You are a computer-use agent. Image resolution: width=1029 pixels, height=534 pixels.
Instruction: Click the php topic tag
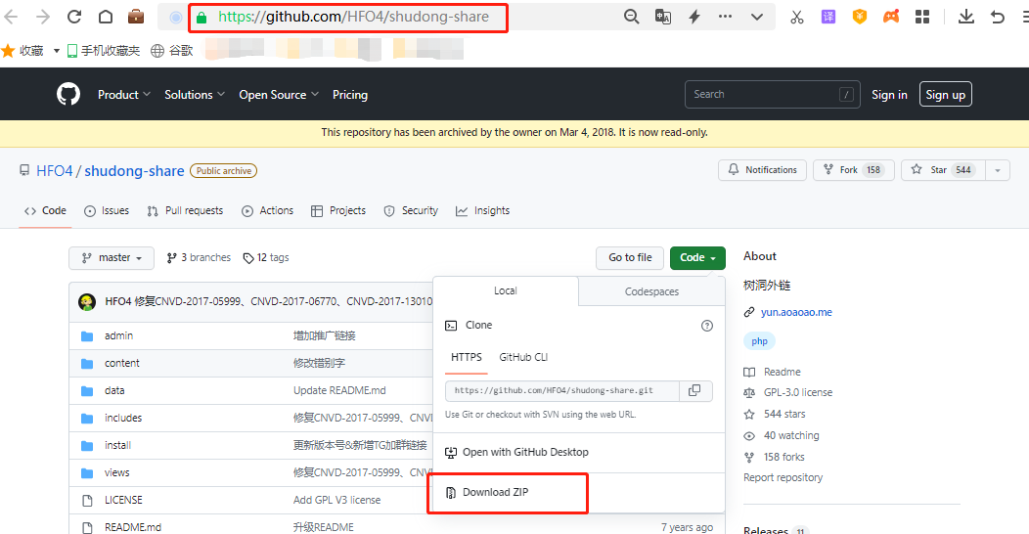click(x=759, y=341)
